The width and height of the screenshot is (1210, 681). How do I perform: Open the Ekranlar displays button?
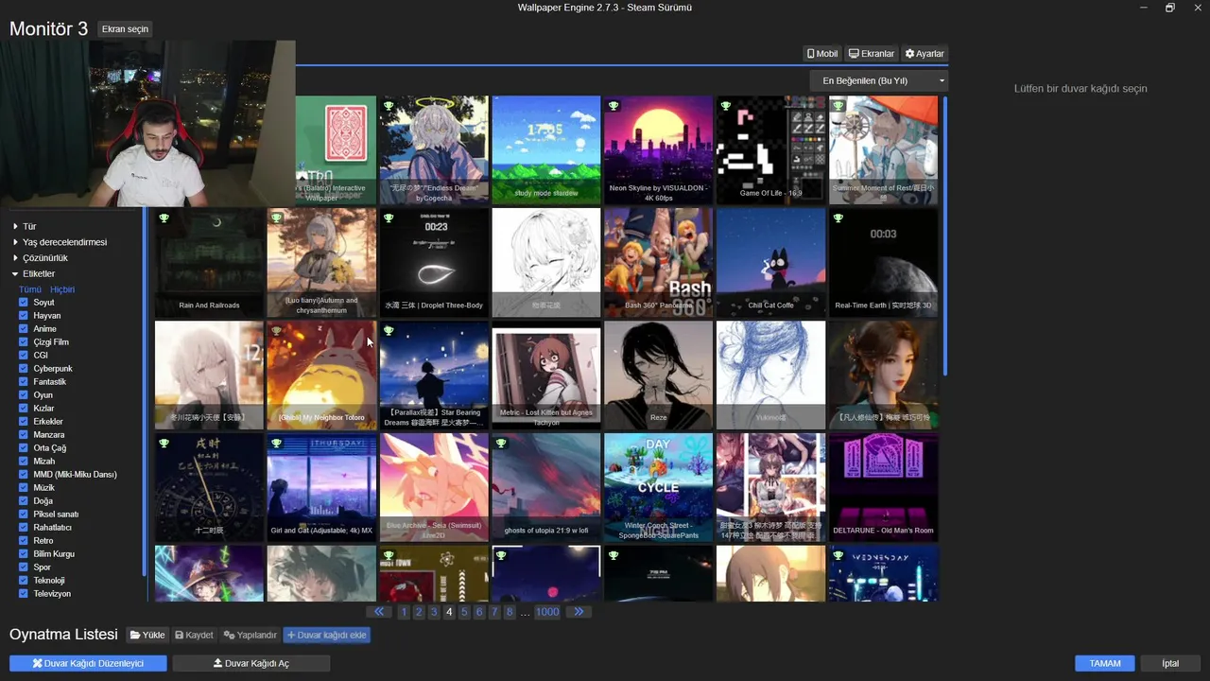pos(872,54)
